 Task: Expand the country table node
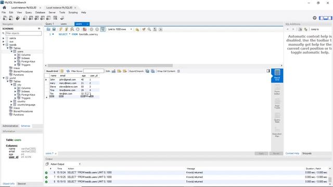pos(11,102)
